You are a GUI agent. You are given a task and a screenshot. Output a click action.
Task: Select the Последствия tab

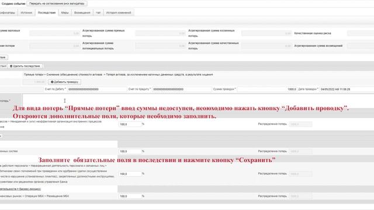(47, 13)
